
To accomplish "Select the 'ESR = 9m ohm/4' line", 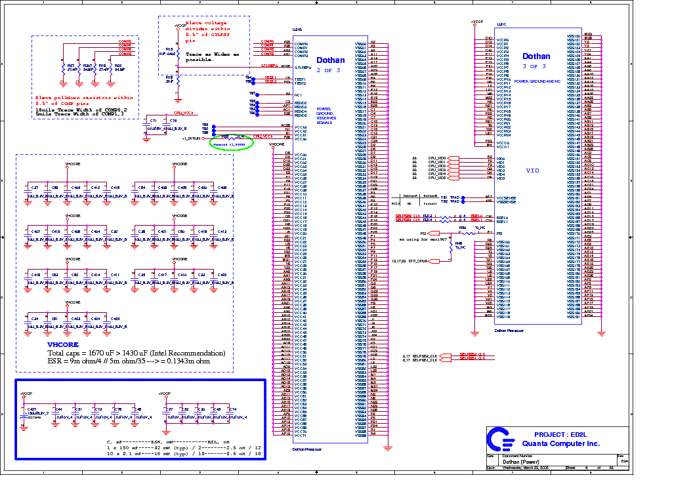I will (129, 361).
